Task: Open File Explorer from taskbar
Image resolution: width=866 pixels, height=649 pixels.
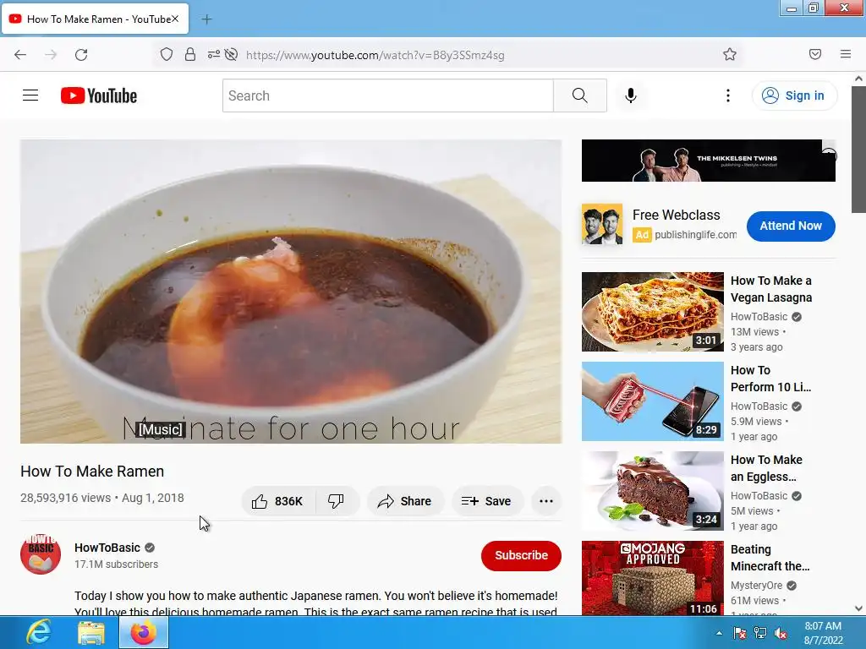Action: tap(91, 632)
